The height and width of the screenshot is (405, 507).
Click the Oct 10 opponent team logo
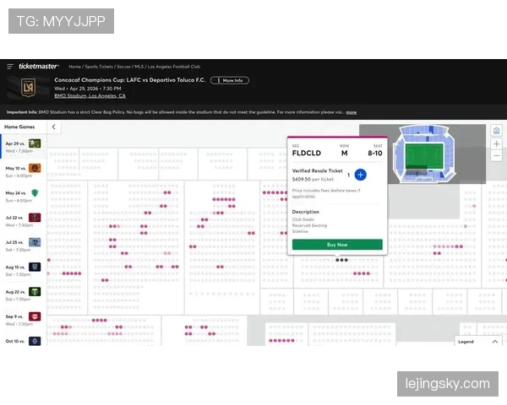(35, 341)
